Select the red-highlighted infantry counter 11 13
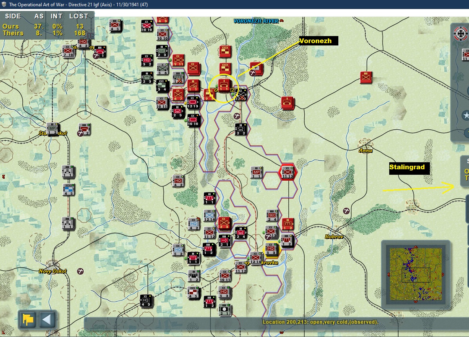The height and width of the screenshot is (337, 469). pyautogui.click(x=288, y=172)
